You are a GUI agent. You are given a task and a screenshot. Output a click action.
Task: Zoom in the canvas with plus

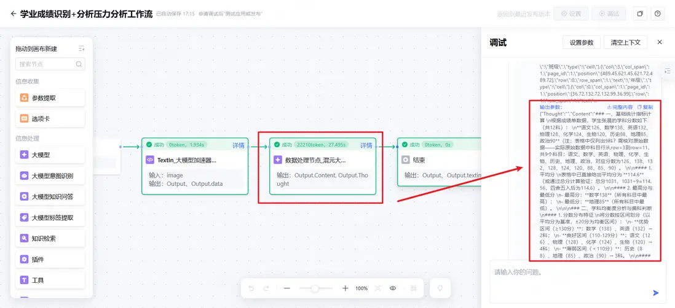[345, 288]
